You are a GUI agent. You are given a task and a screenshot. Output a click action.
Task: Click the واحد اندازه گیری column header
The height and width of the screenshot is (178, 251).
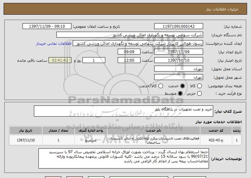[91, 131]
